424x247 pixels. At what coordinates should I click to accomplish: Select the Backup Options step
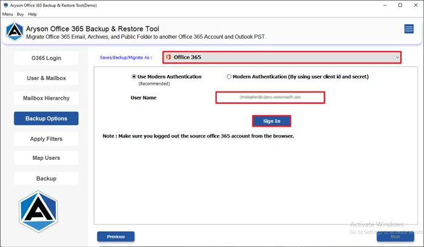46,119
